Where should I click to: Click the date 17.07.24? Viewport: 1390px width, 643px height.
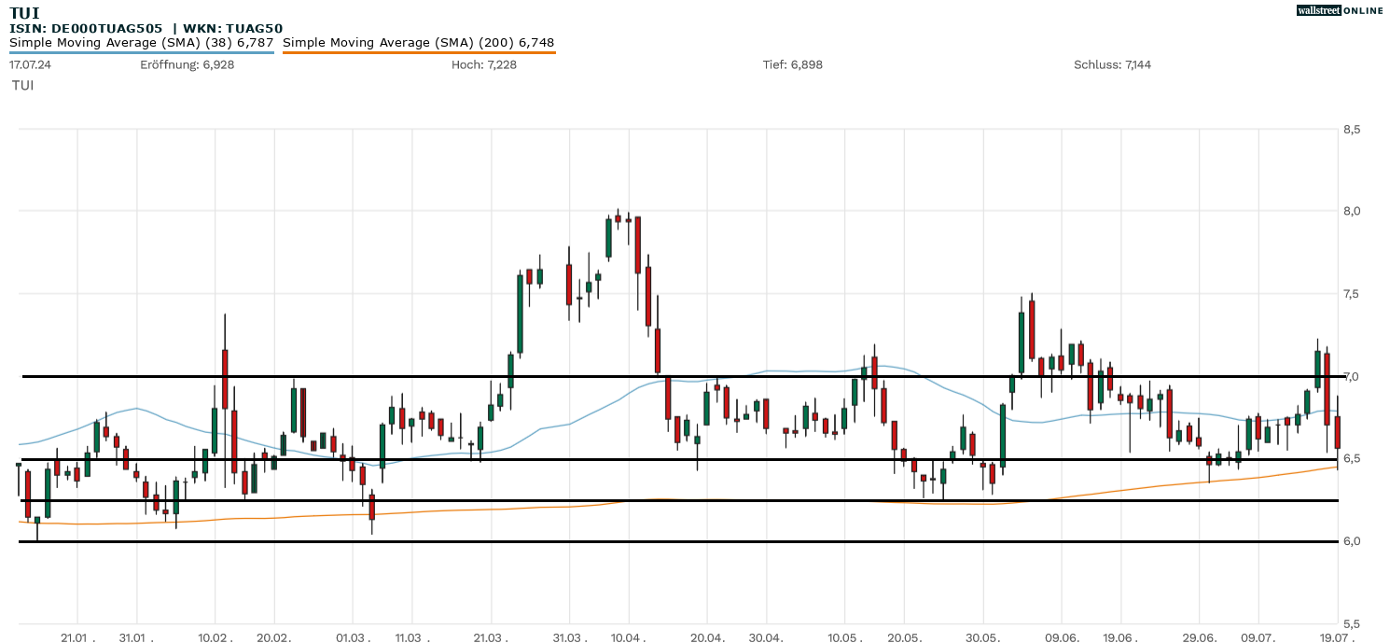point(30,65)
